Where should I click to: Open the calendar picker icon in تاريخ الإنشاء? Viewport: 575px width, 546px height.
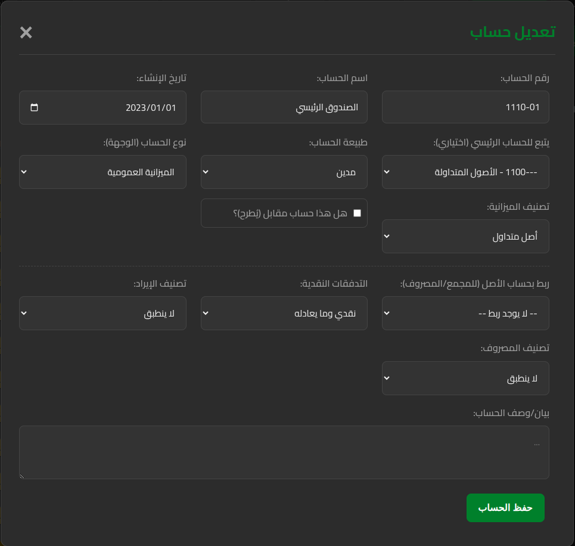click(34, 107)
